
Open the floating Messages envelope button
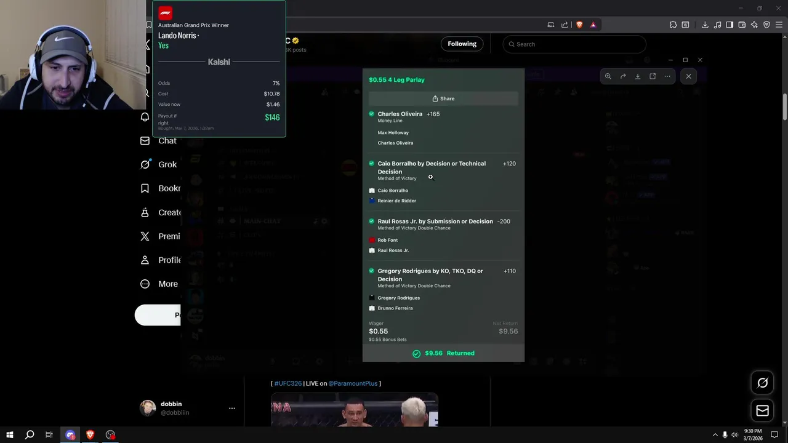click(762, 410)
